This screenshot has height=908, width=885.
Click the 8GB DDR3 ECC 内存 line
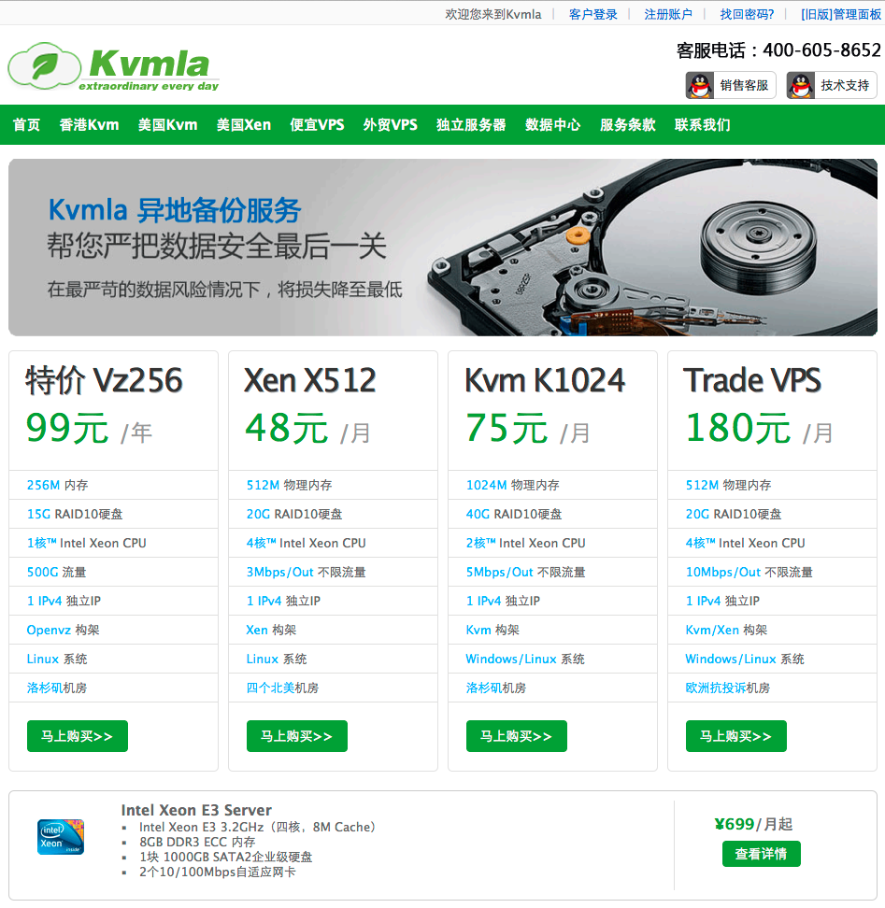coord(197,842)
